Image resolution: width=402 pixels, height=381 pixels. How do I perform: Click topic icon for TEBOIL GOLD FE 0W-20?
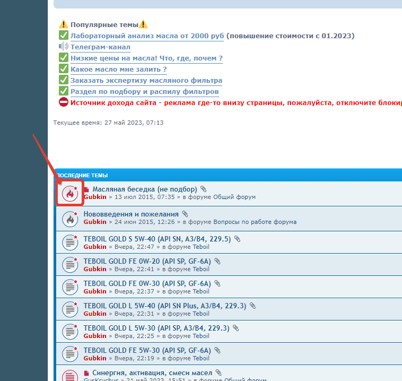point(70,265)
